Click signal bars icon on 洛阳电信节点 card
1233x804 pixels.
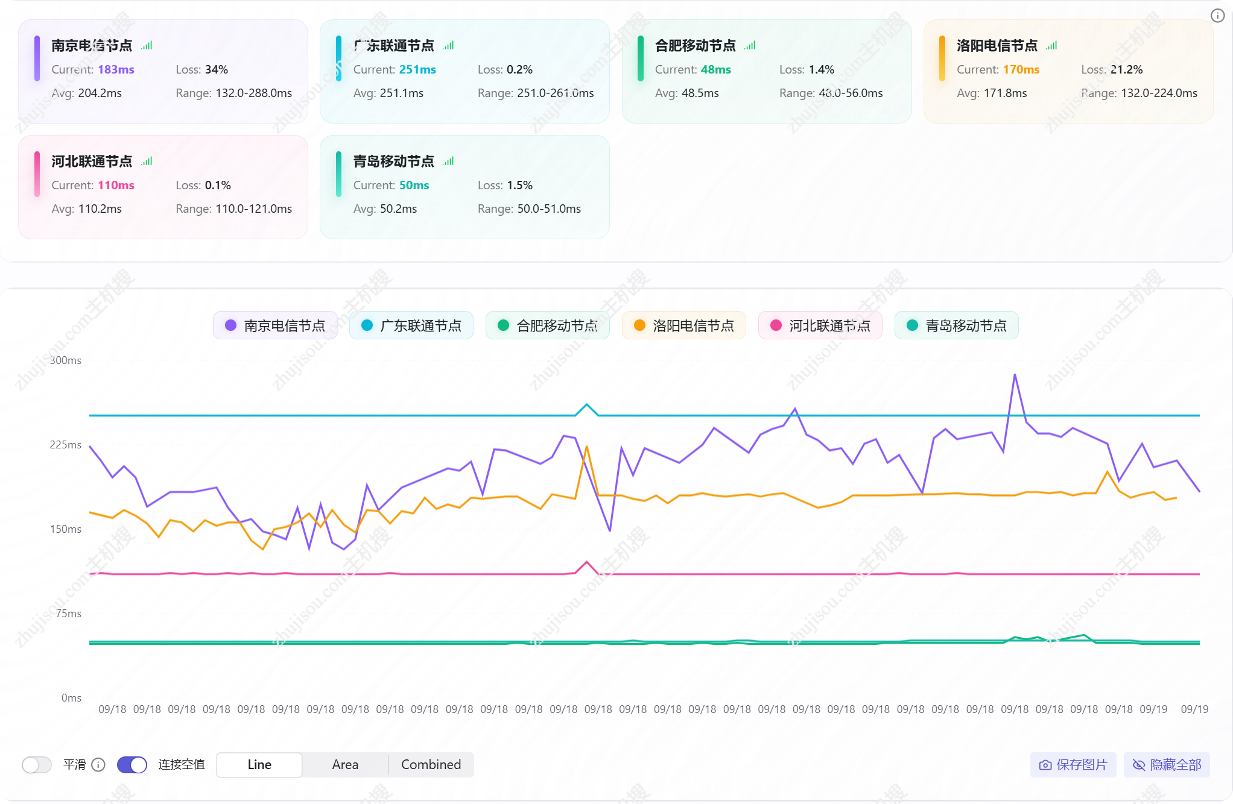tap(1051, 46)
